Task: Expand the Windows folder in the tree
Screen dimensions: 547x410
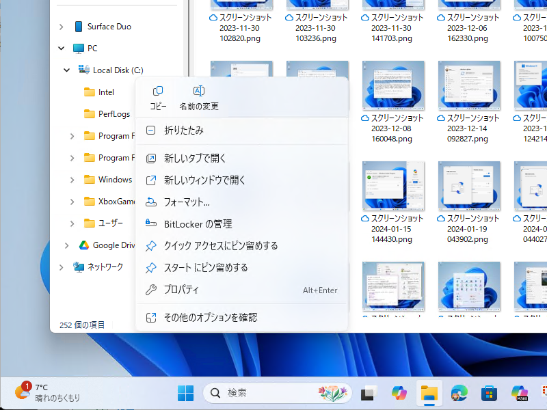Action: (x=71, y=179)
